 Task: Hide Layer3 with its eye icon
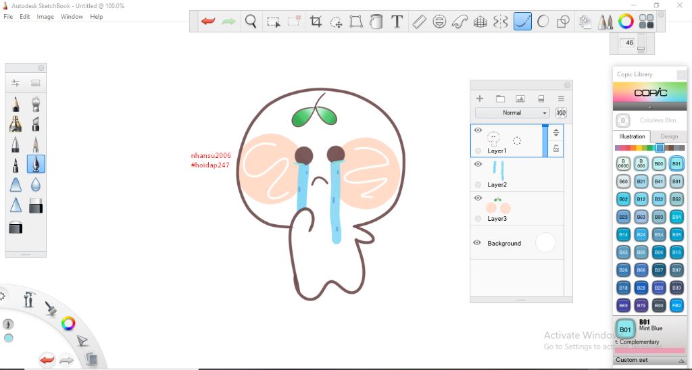(x=478, y=198)
